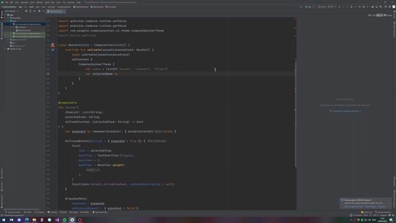Click the select opened file target icon
Screen dimensions: 396x223
point(26,11)
